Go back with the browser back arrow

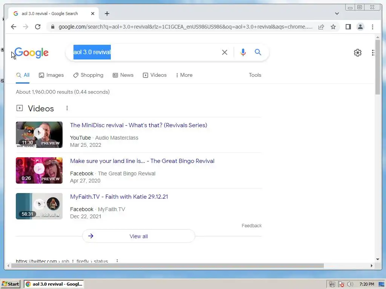pos(14,27)
